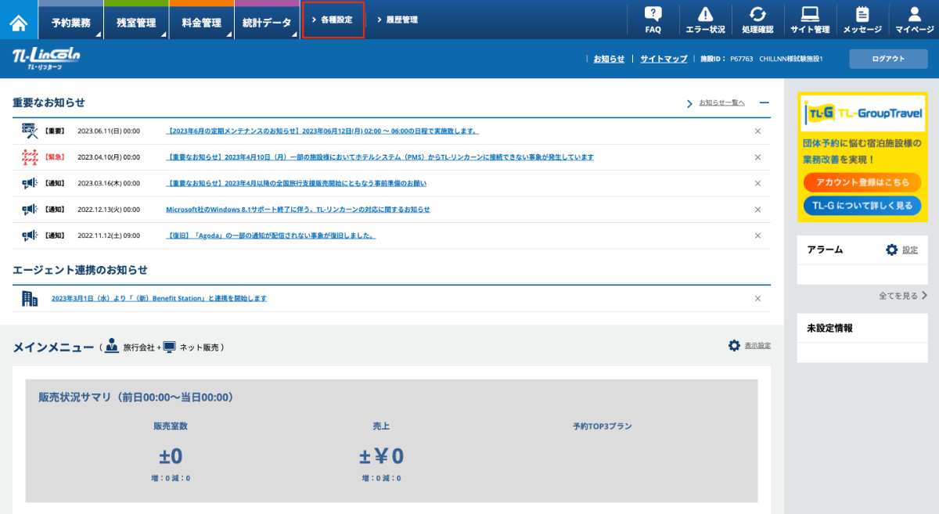Select the 各種設定 menu item
939x514 pixels.
coord(333,20)
